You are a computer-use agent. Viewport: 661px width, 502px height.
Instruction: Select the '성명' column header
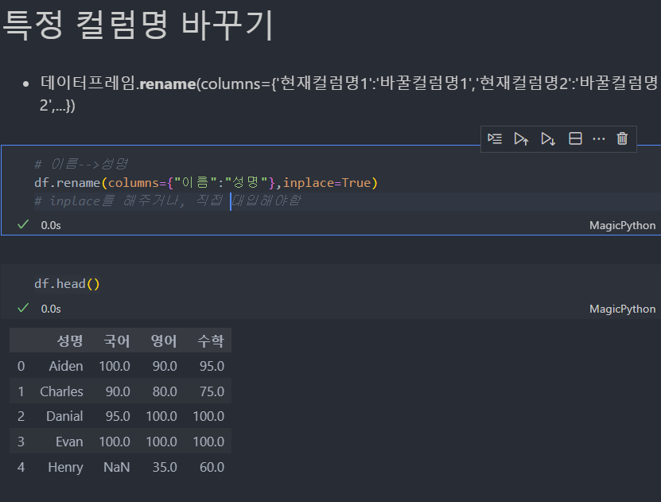70,341
